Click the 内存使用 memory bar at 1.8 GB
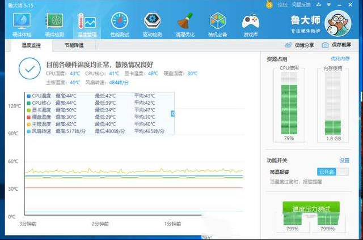The width and height of the screenshot is (363, 240). pos(333,103)
